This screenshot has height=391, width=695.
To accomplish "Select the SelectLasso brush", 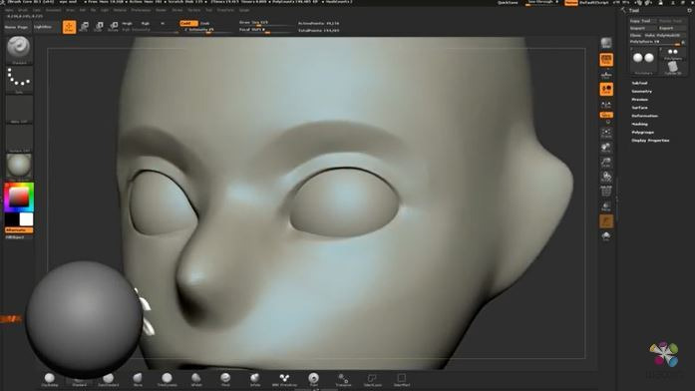I will (372, 379).
